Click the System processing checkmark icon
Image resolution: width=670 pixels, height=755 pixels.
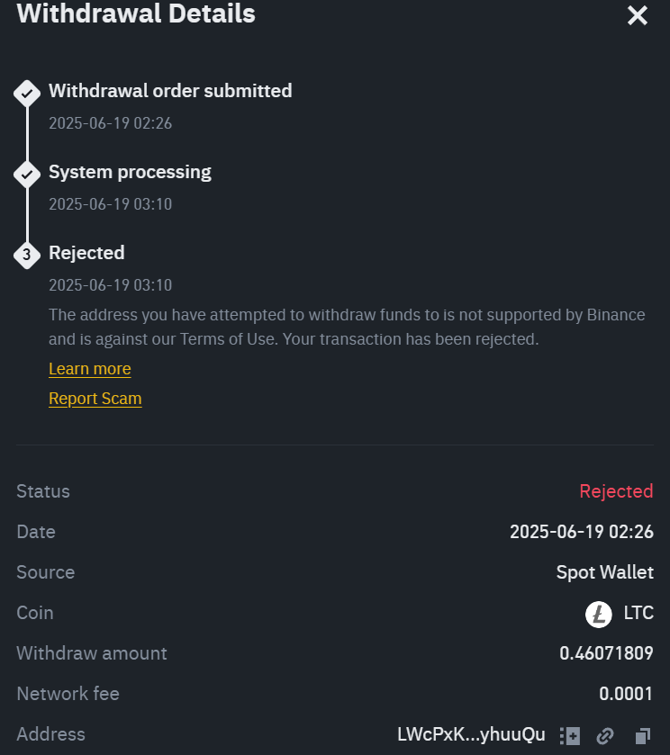[x=27, y=173]
